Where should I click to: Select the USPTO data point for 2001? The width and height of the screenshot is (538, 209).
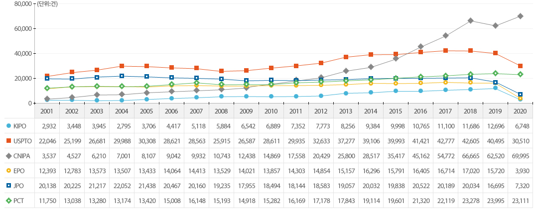pos(47,76)
